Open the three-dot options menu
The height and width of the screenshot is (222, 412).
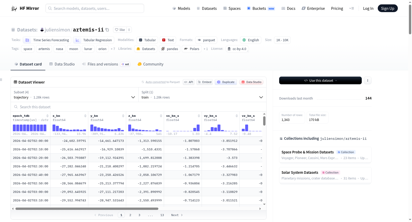click(x=368, y=80)
